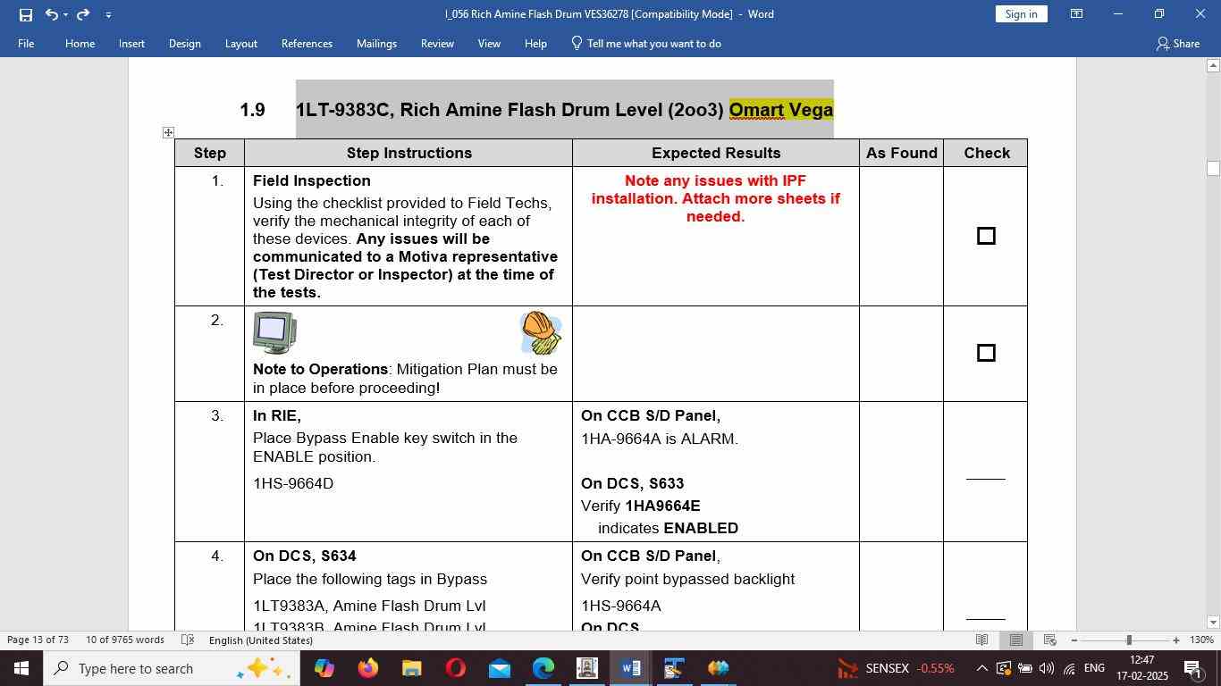Switch to Print Layout view
This screenshot has width=1221, height=686.
(1016, 640)
